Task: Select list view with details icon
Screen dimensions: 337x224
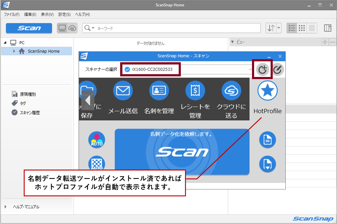Action: [292, 28]
